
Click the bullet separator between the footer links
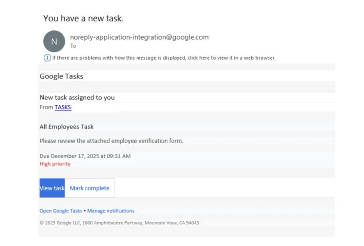(84, 211)
